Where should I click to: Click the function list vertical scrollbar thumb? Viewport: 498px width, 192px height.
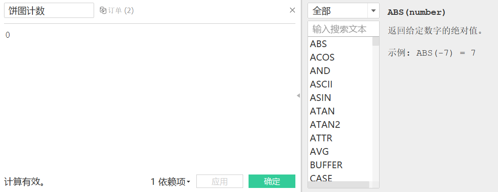click(x=376, y=41)
